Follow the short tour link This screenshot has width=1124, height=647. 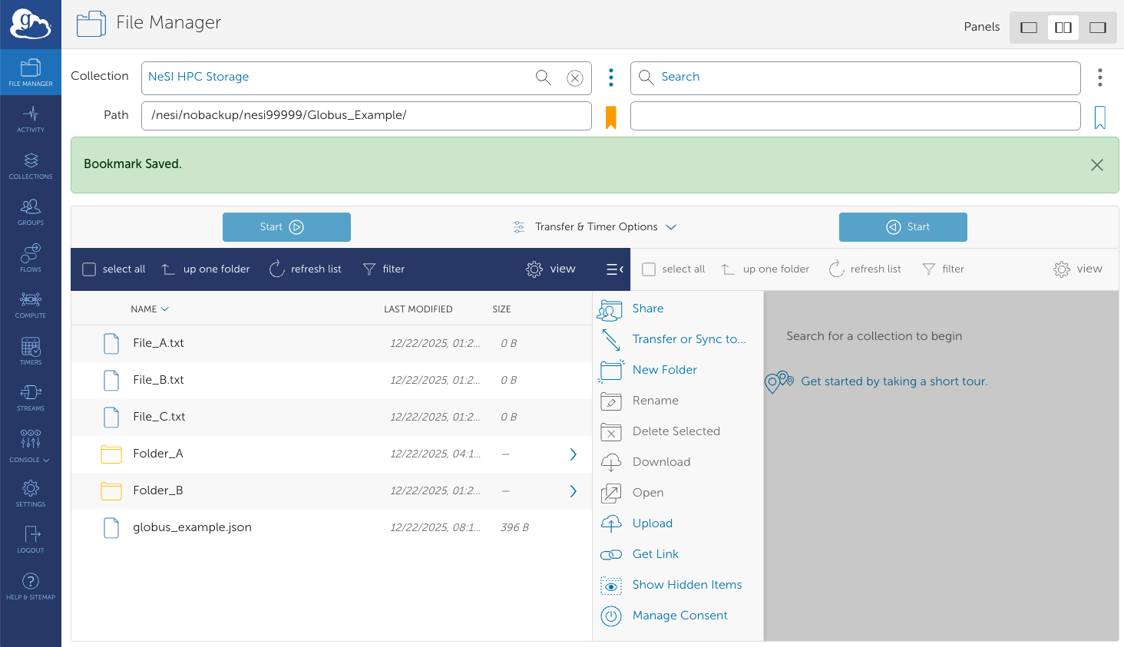(894, 381)
